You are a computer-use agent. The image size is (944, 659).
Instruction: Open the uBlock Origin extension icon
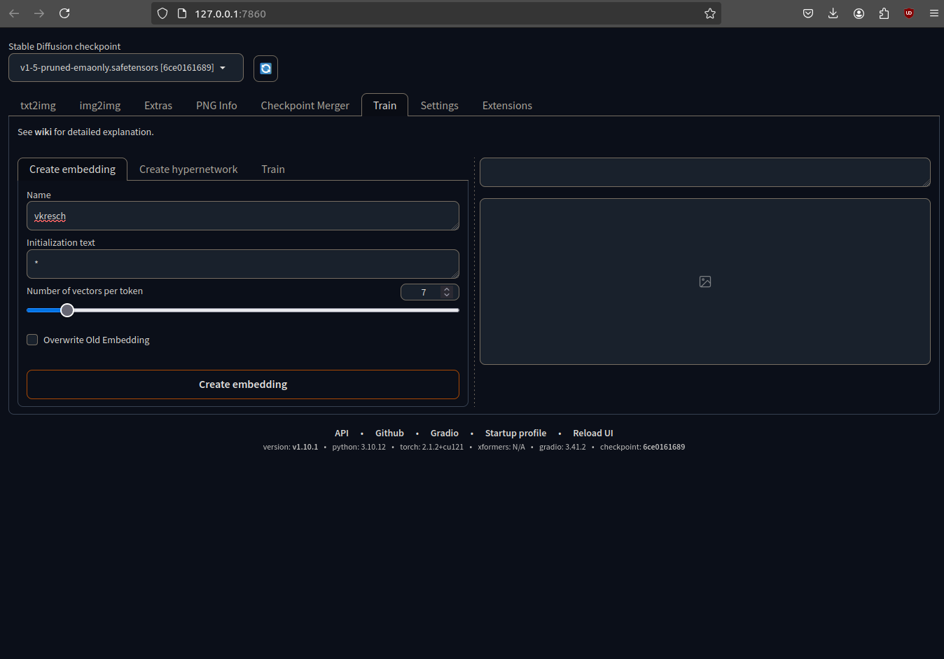tap(909, 13)
